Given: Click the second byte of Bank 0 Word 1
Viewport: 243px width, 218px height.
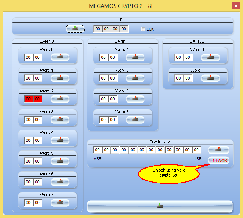Looking at the screenshot, I should pos(37,78).
